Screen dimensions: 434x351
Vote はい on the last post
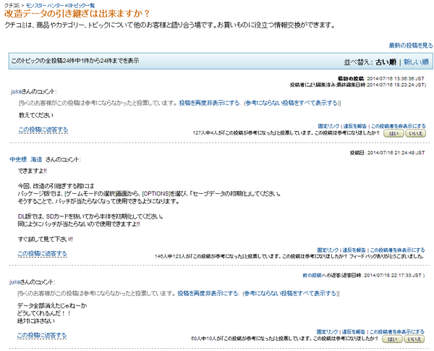392,339
